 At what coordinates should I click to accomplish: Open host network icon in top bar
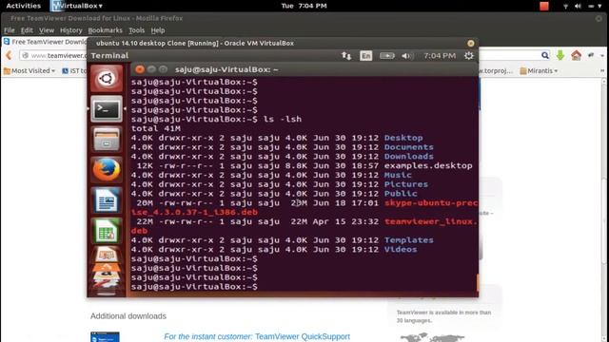click(565, 6)
